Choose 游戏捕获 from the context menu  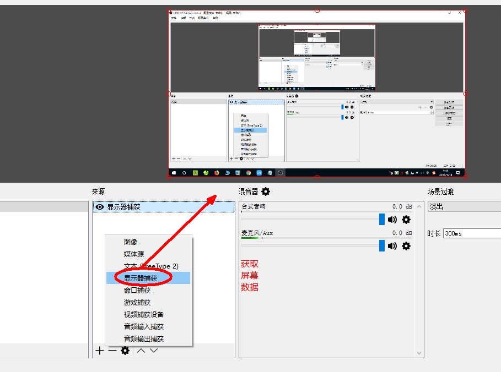137,302
